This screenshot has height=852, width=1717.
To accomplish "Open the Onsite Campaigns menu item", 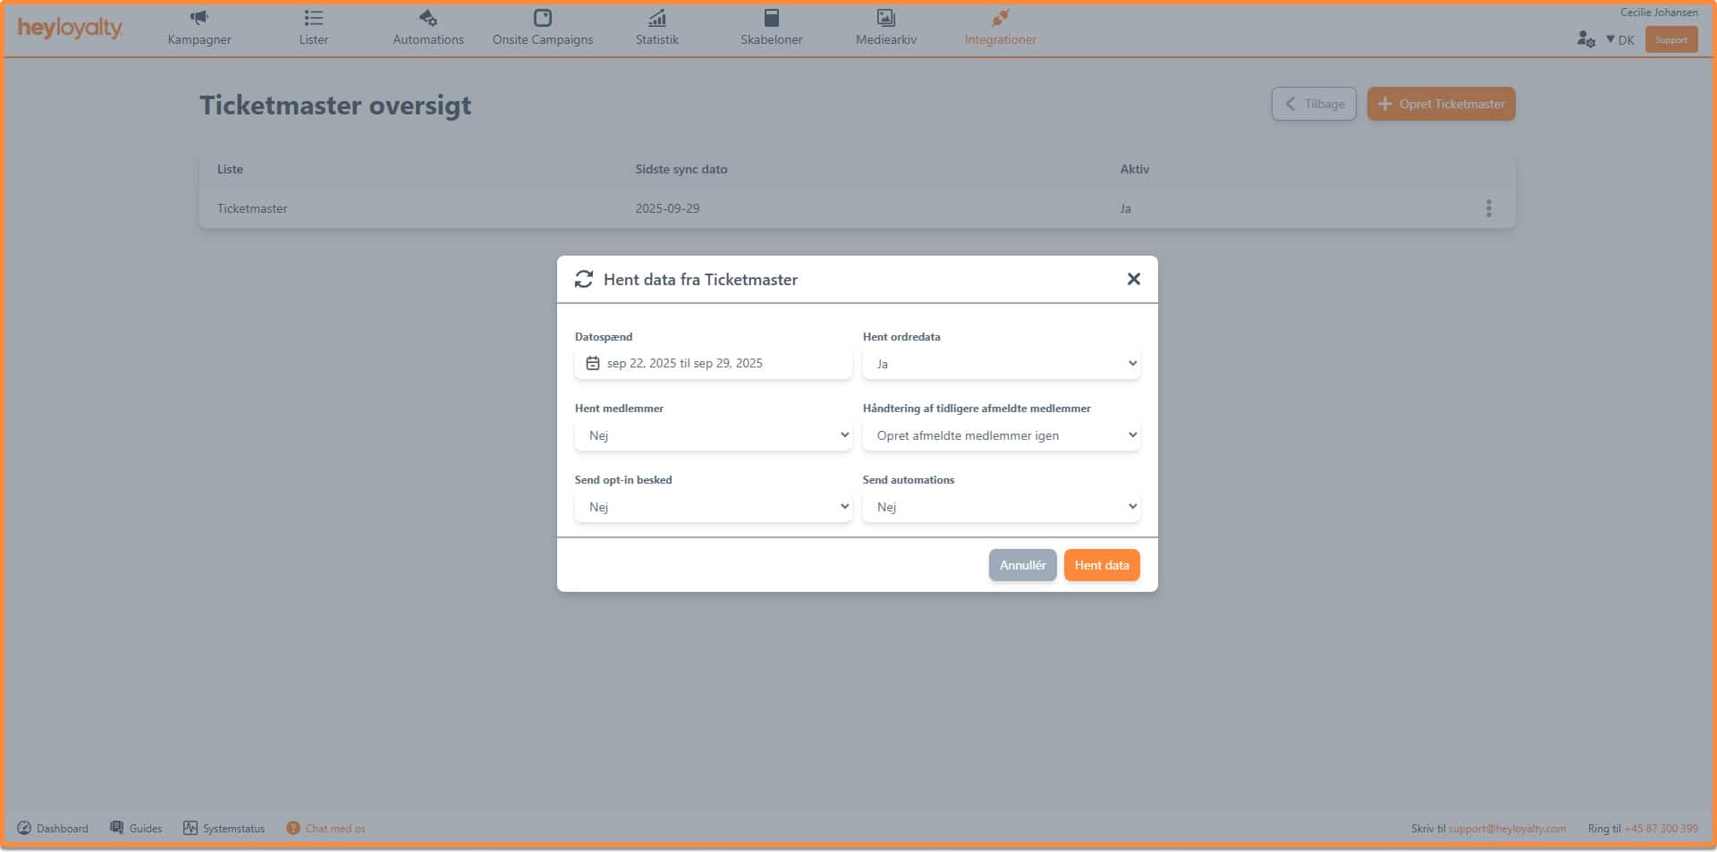I will [542, 39].
